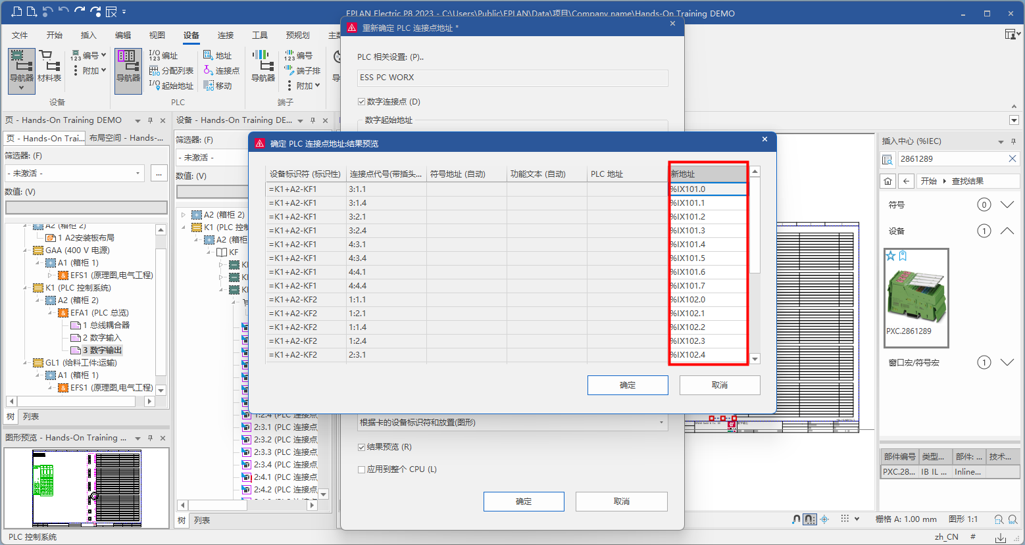
Task: Click the filter ellipsis button in page navigator
Action: pos(159,173)
